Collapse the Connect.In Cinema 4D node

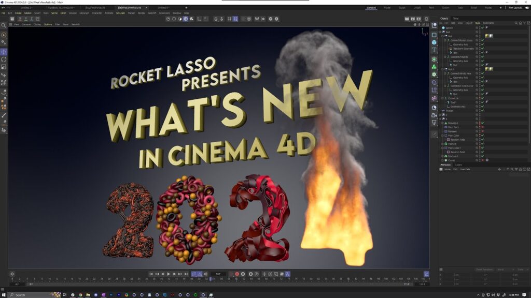(445, 86)
